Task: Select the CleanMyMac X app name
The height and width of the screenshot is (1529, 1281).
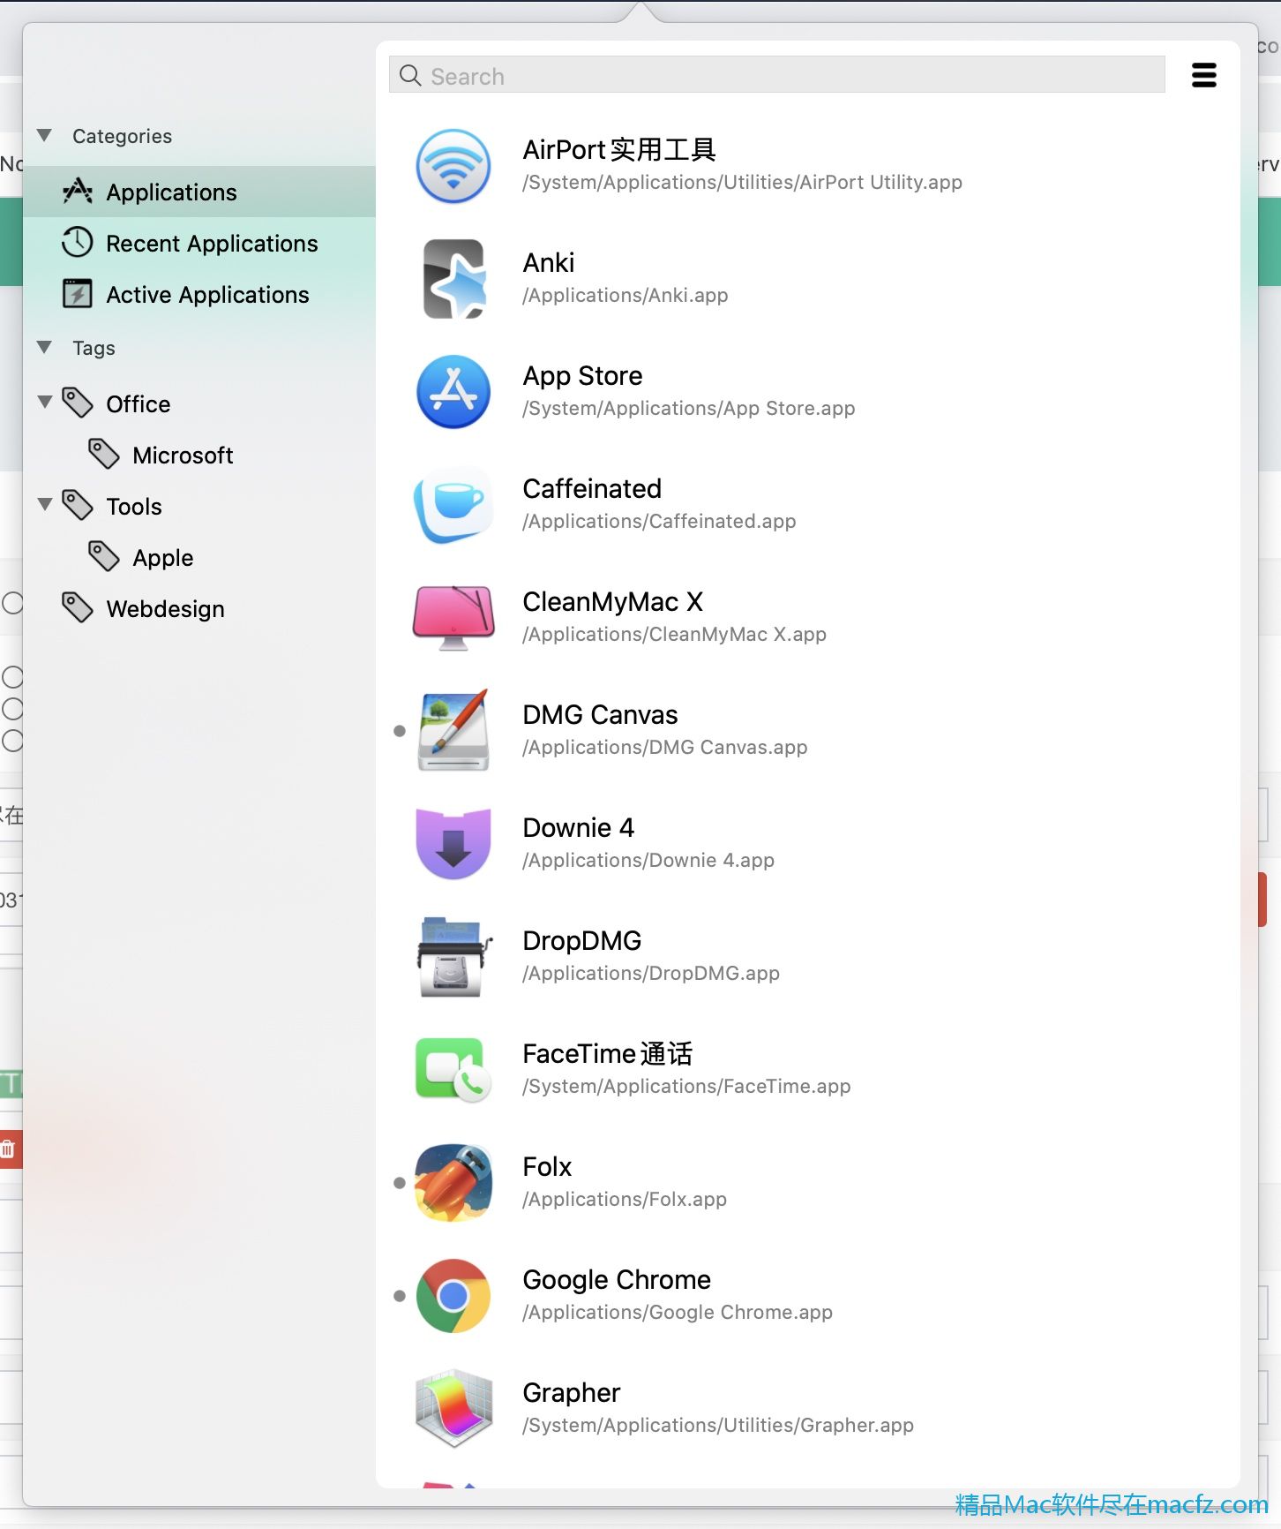Action: 613,601
